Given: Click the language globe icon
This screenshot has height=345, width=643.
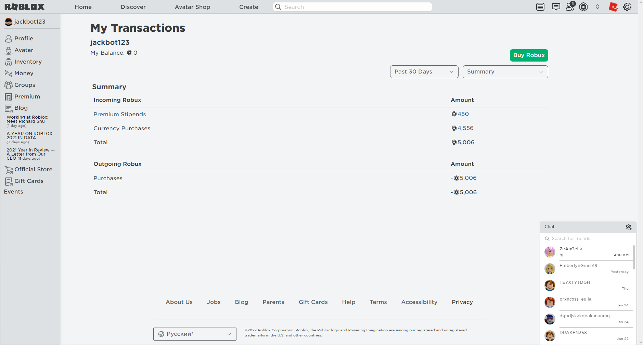Looking at the screenshot, I should 161,334.
